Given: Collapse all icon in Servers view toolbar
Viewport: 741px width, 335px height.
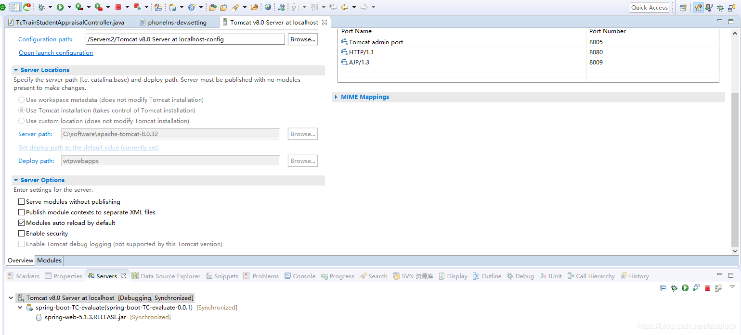Looking at the screenshot, I should [663, 288].
